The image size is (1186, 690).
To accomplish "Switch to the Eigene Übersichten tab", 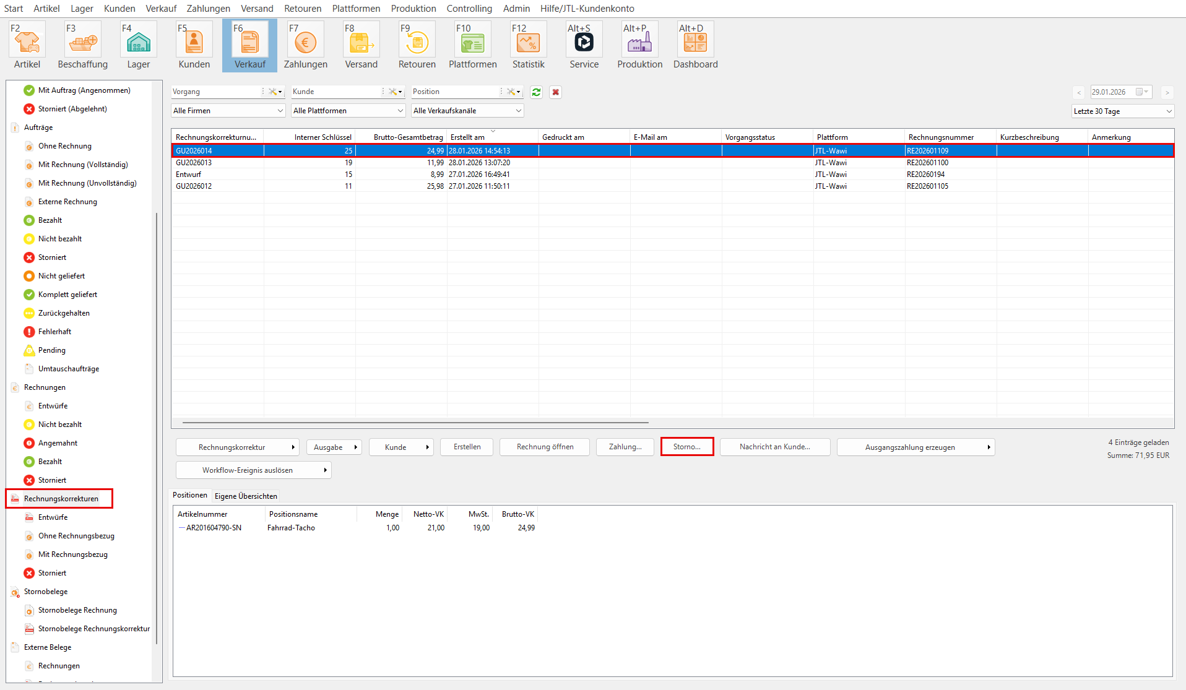I will (246, 496).
